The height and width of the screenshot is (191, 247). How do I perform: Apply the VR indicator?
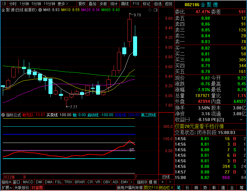[x=98, y=182]
